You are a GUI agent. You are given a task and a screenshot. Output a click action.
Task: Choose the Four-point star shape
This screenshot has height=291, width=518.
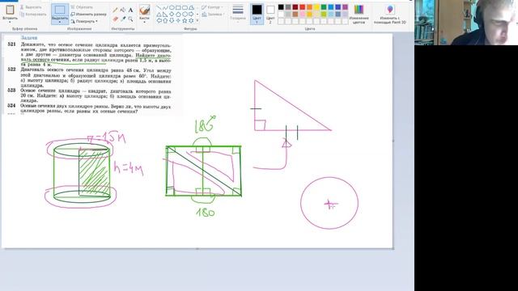(178, 21)
